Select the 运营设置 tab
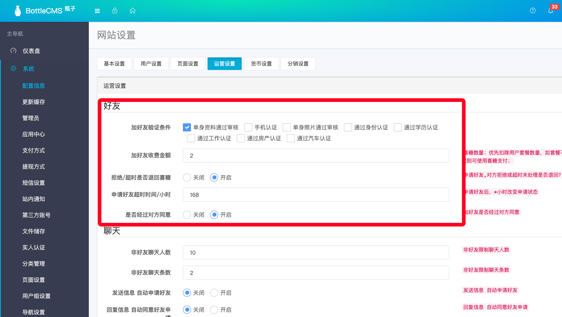This screenshot has width=562, height=317. pos(225,64)
